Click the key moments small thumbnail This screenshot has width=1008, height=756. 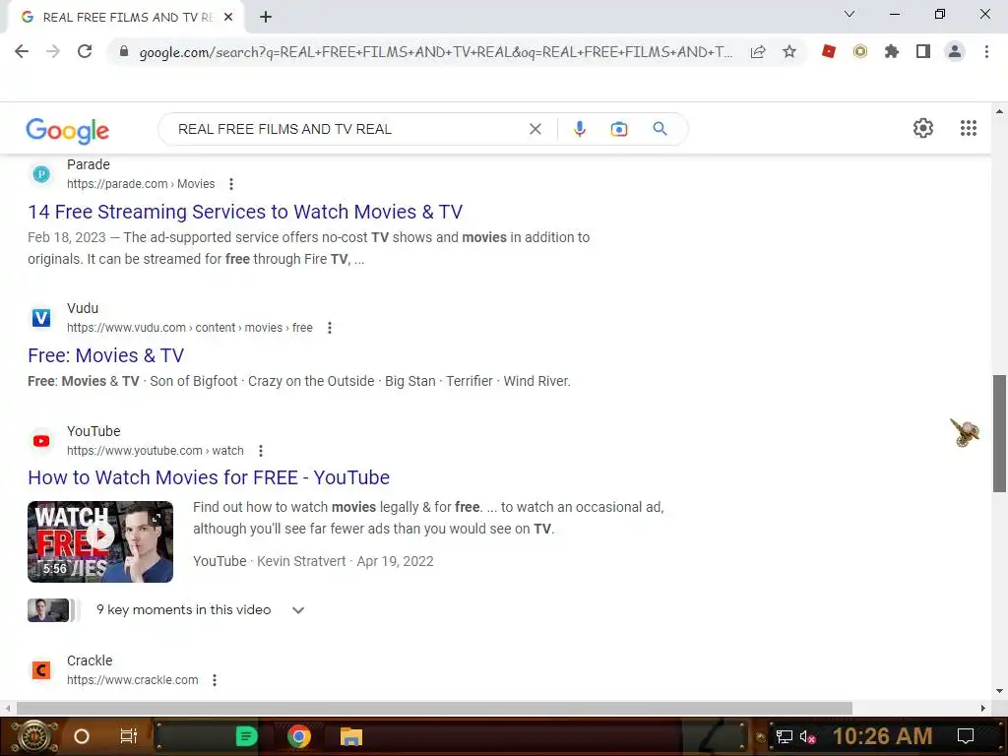48,610
